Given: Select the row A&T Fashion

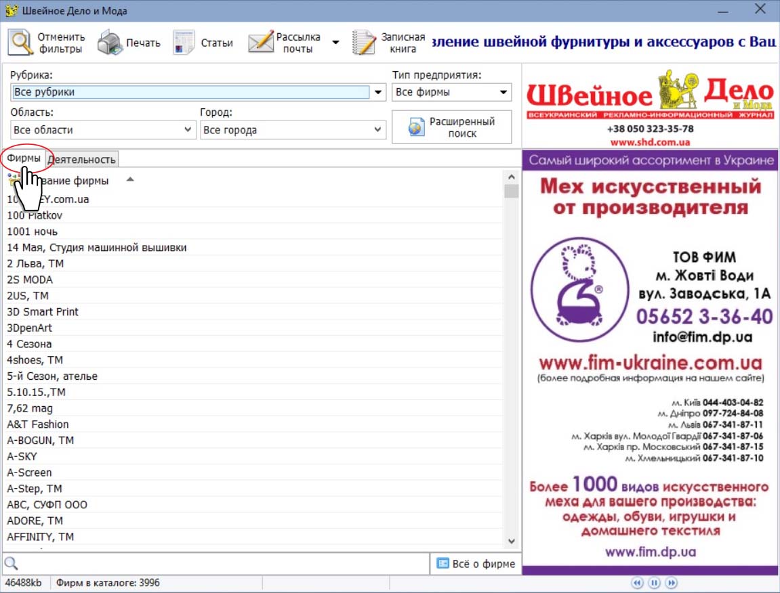Looking at the screenshot, I should tap(253, 424).
